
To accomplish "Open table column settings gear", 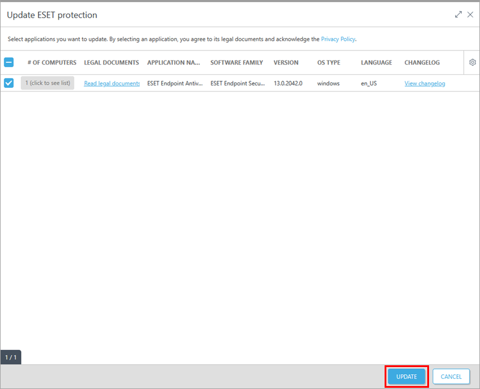I will [472, 62].
